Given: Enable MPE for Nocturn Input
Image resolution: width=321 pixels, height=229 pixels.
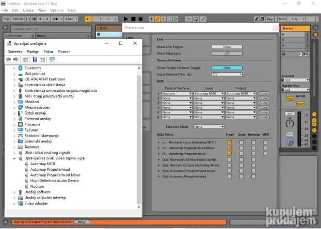Looking at the screenshot, I should [265, 142].
